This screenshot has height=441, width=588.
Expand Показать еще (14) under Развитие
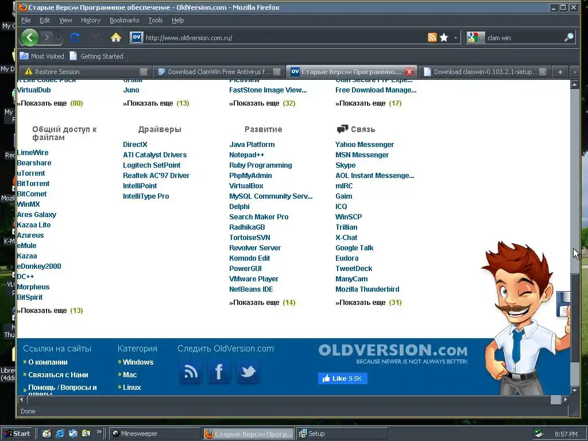(x=262, y=303)
